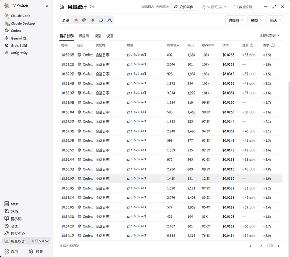Select the 18:57:37 log row
Screen dimensions: 290x257
(x=171, y=121)
